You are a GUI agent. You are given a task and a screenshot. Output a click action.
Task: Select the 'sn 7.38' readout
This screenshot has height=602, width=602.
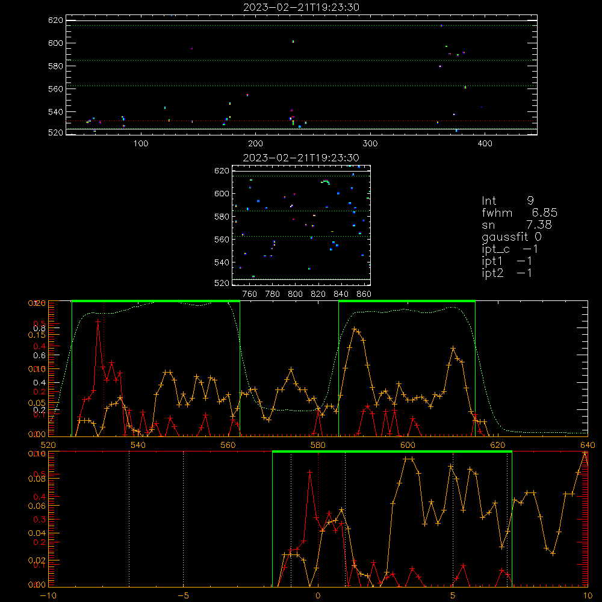click(x=517, y=225)
